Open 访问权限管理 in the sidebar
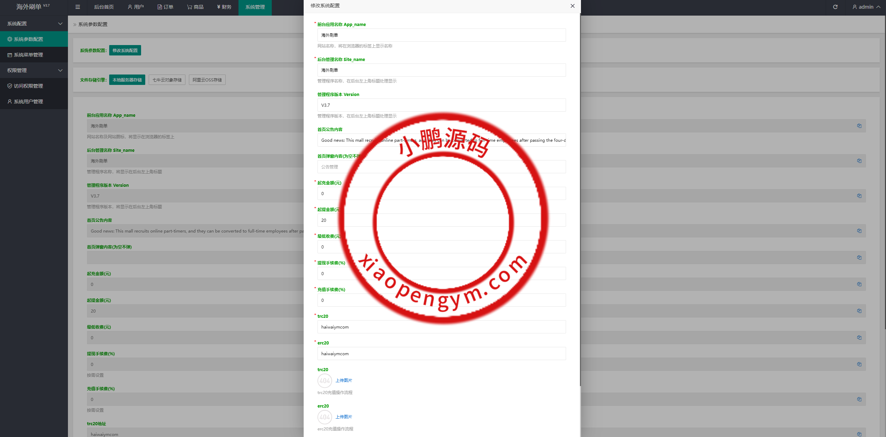Screen dimensions: 886x437 (x=34, y=86)
